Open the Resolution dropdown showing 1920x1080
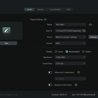This screenshot has width=98, height=98. [70, 57]
